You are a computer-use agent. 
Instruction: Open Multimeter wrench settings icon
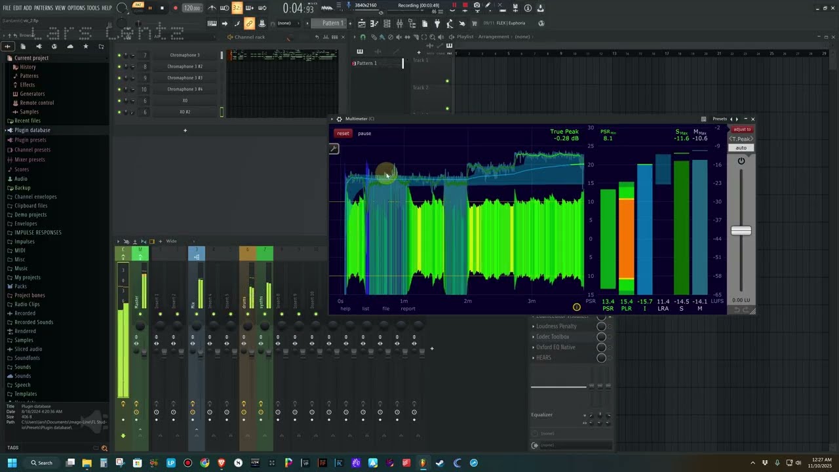coord(334,149)
